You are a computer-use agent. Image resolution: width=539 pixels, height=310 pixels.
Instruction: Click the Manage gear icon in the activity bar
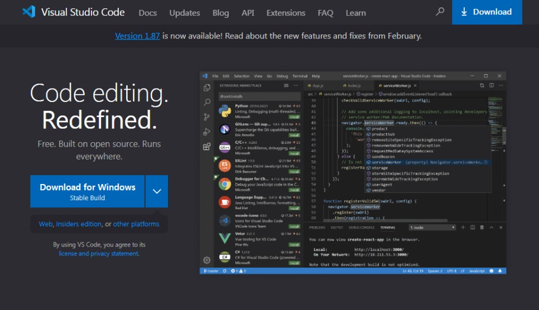coord(207,260)
